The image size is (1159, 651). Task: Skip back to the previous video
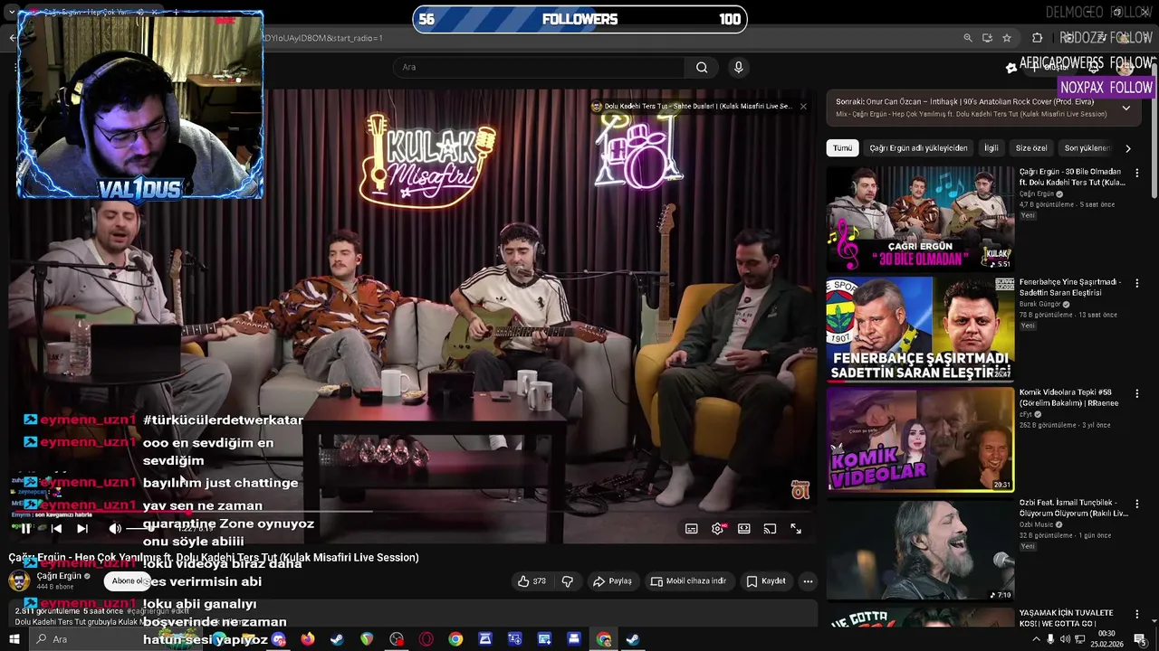coord(56,529)
